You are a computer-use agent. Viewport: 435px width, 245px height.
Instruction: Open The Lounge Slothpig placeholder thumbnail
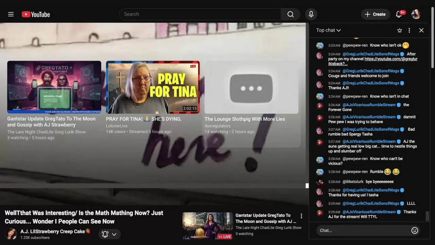(x=251, y=87)
